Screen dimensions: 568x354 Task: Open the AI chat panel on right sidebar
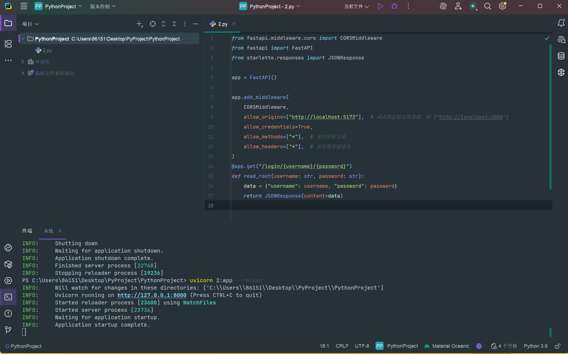[561, 40]
